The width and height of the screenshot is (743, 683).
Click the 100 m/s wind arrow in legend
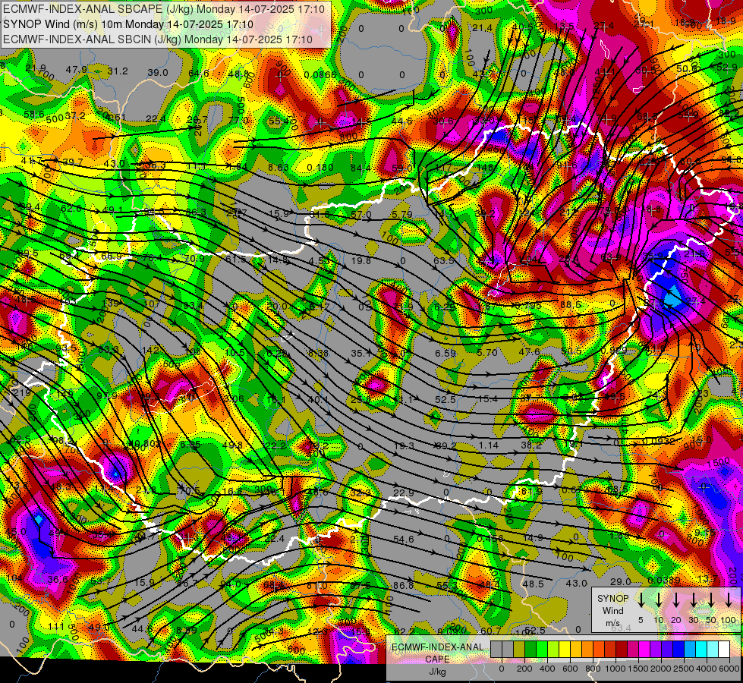(729, 600)
